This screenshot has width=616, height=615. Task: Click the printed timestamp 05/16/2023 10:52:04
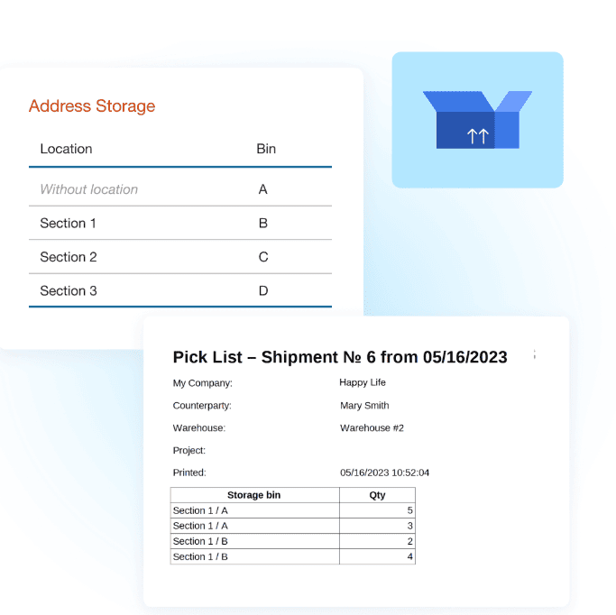(384, 473)
